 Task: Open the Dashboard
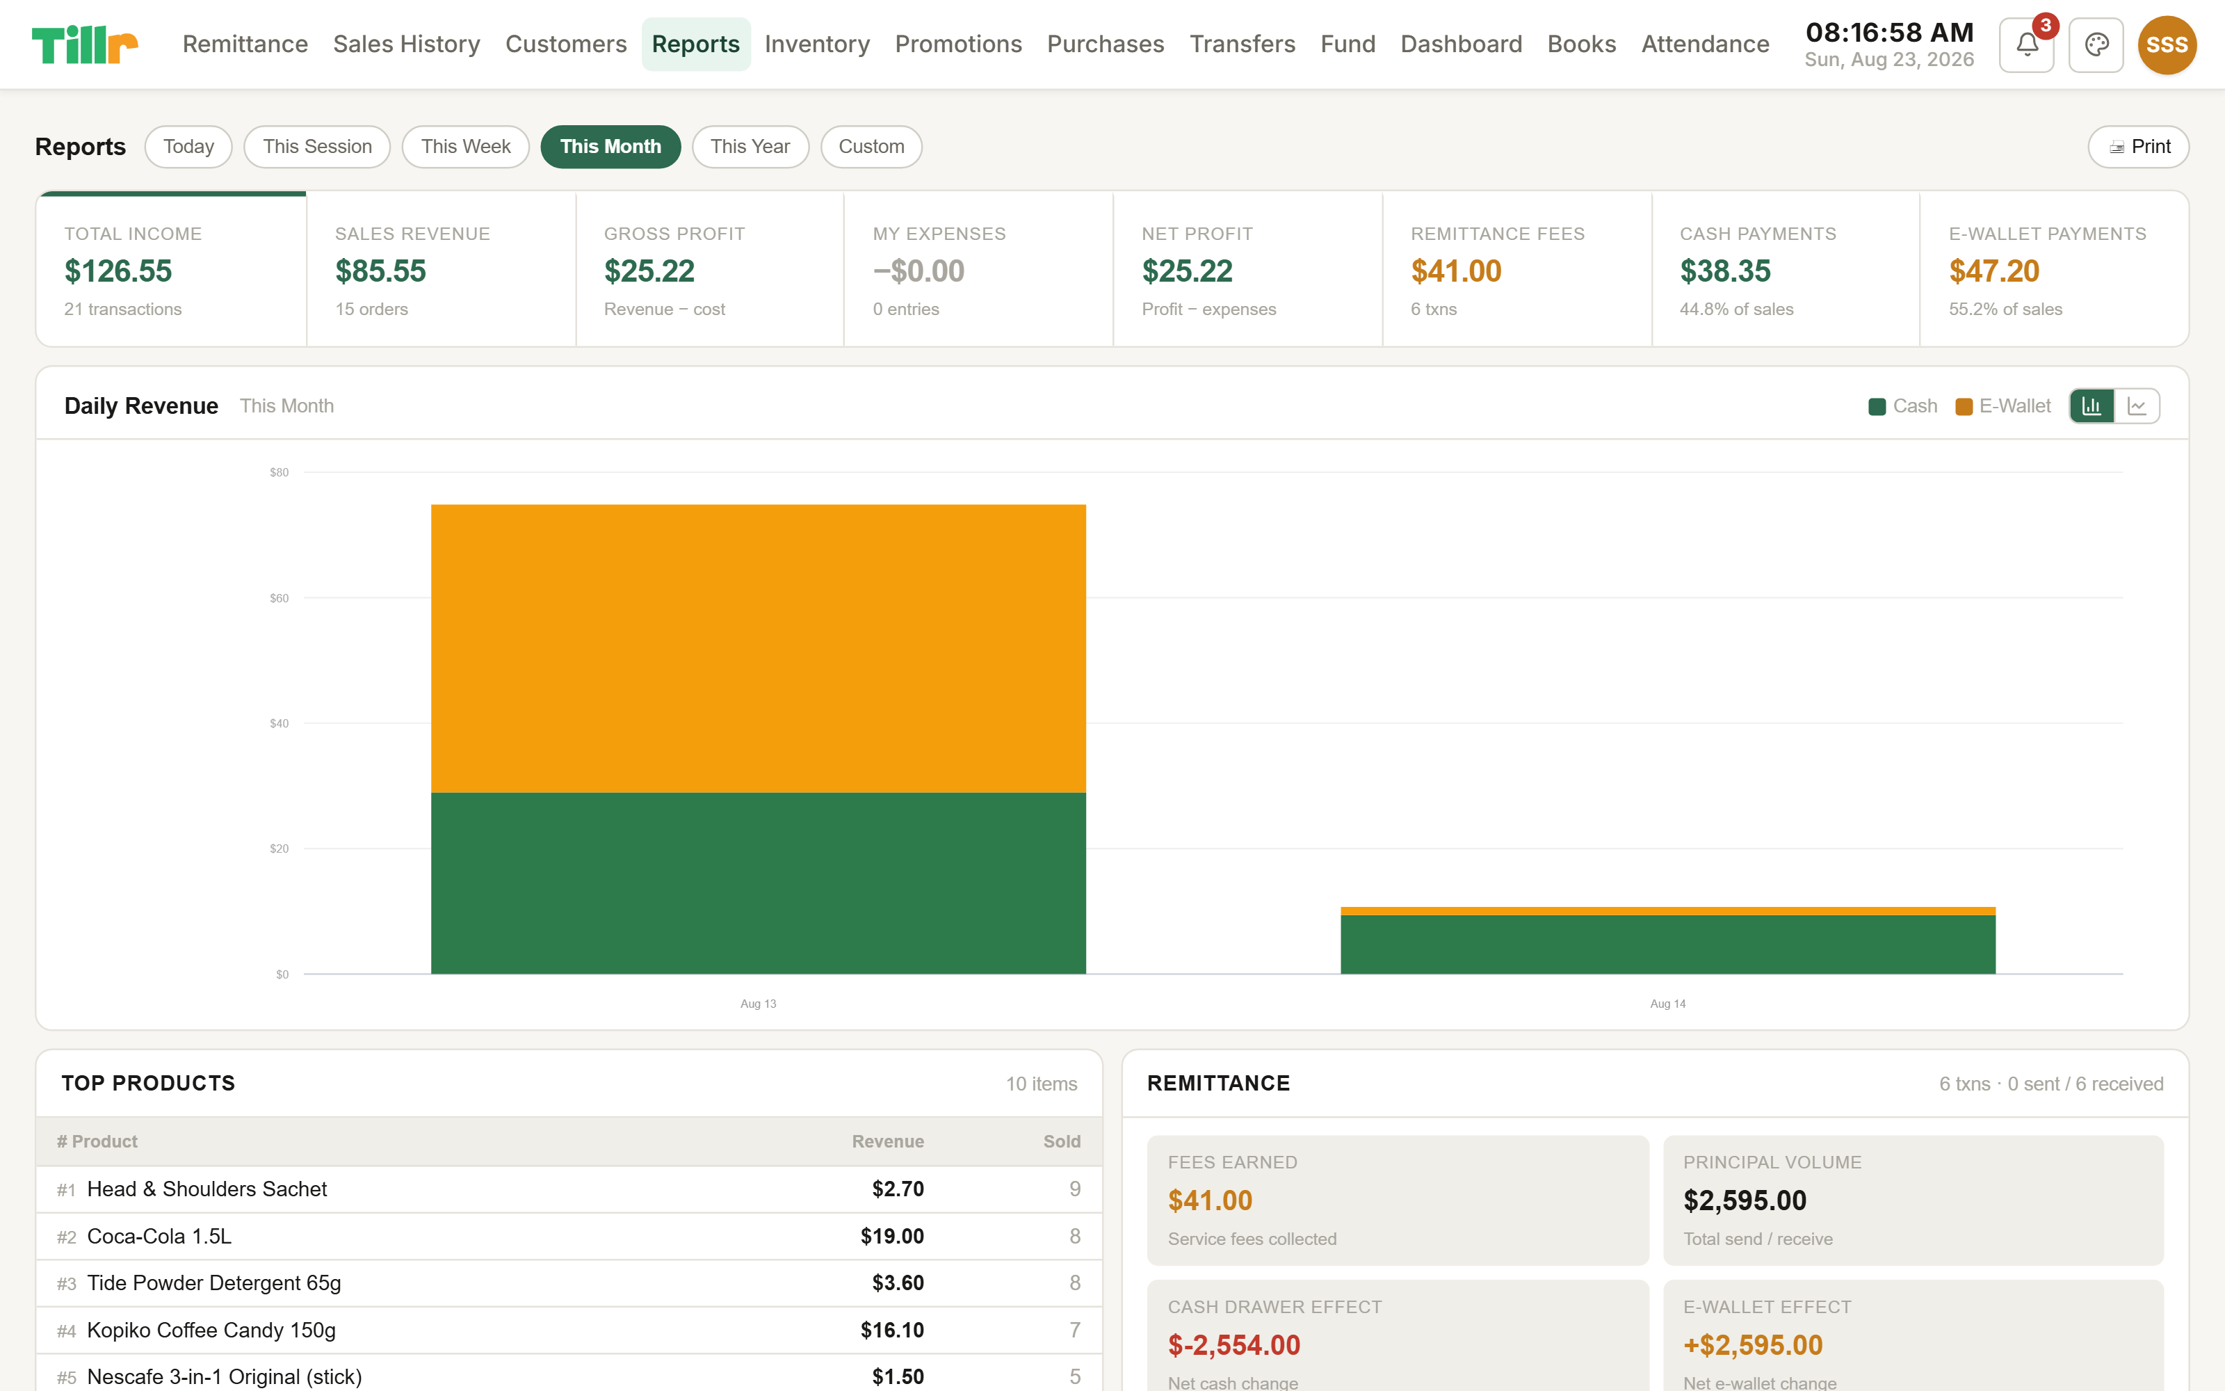point(1461,44)
